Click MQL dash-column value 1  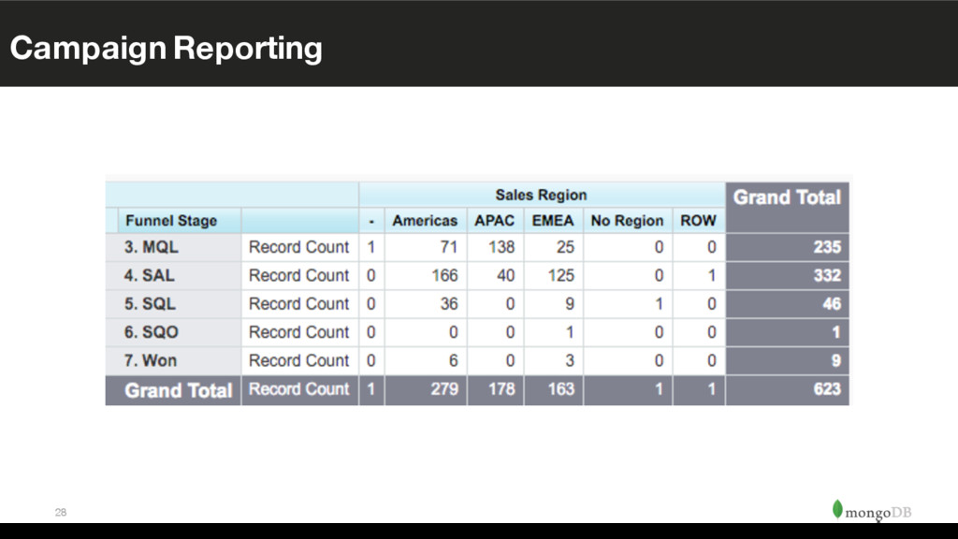click(x=370, y=247)
